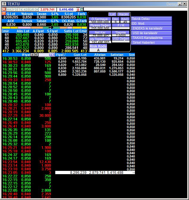Select the 16:23:54 trade of 12.430 lots
The image size is (189, 200).
pyautogui.click(x=27, y=162)
